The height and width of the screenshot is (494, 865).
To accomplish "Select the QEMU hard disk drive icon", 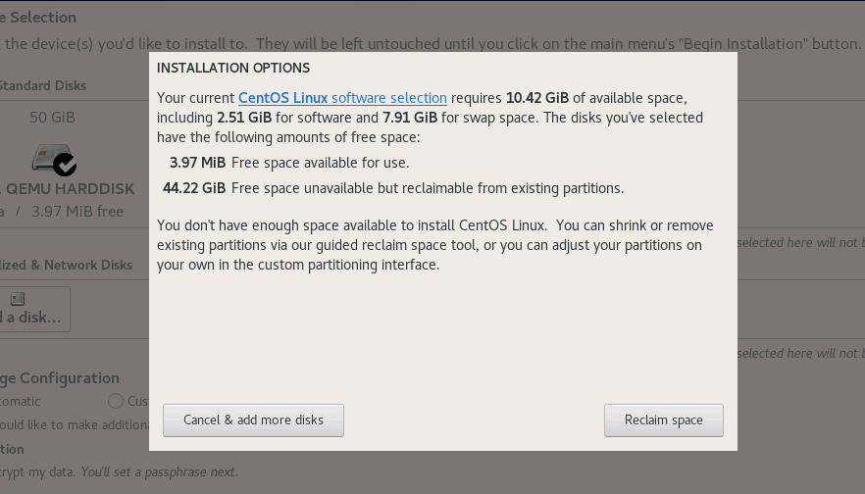I will 50,157.
